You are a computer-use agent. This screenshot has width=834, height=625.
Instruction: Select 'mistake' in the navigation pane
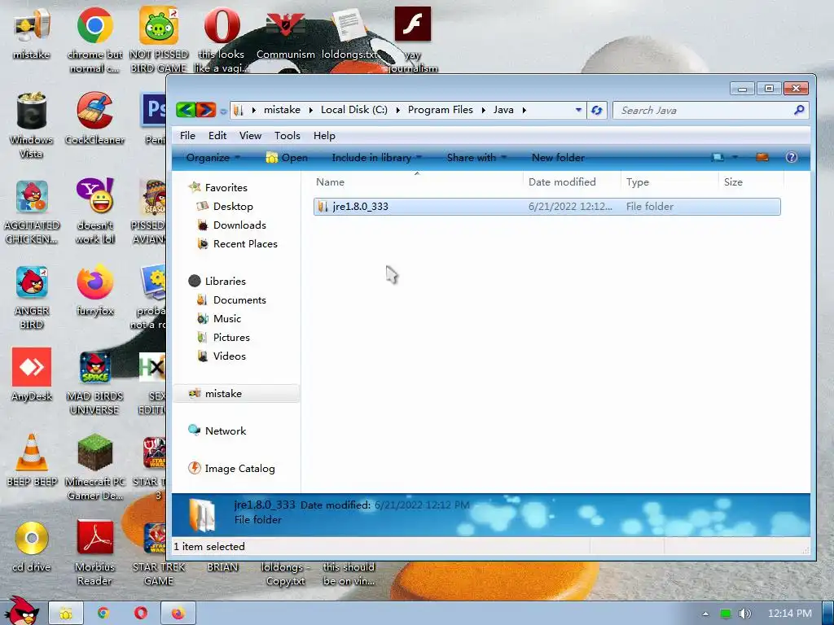236,393
